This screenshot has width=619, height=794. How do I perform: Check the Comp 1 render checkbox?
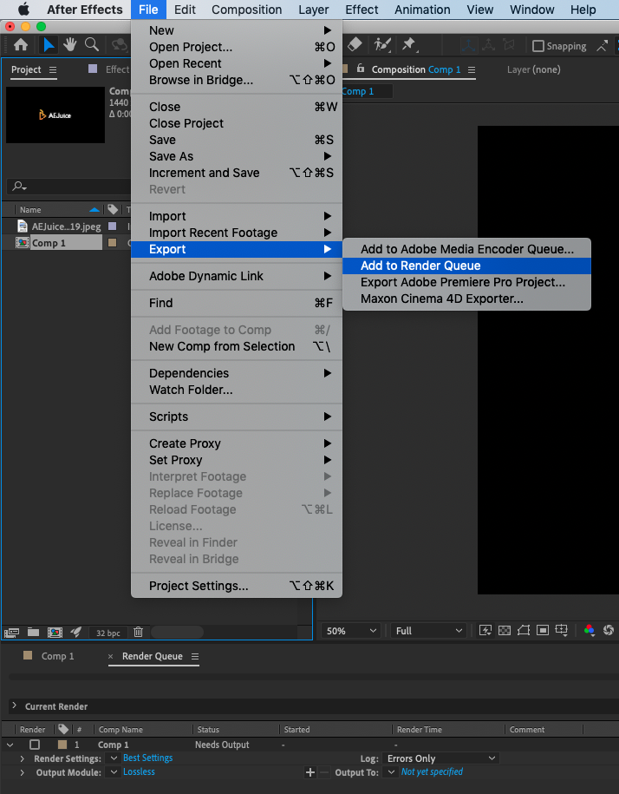click(x=35, y=745)
